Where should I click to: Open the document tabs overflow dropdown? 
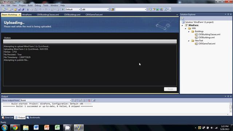click(x=177, y=15)
